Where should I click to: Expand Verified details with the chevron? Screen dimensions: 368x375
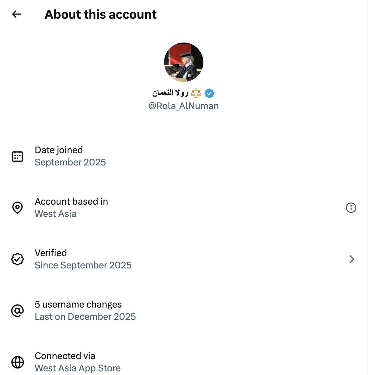[x=352, y=259]
